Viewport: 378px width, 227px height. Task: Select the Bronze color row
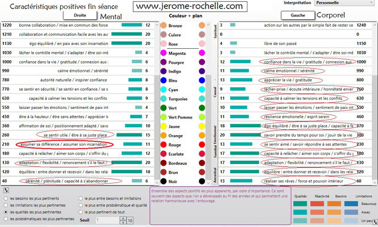(183, 26)
